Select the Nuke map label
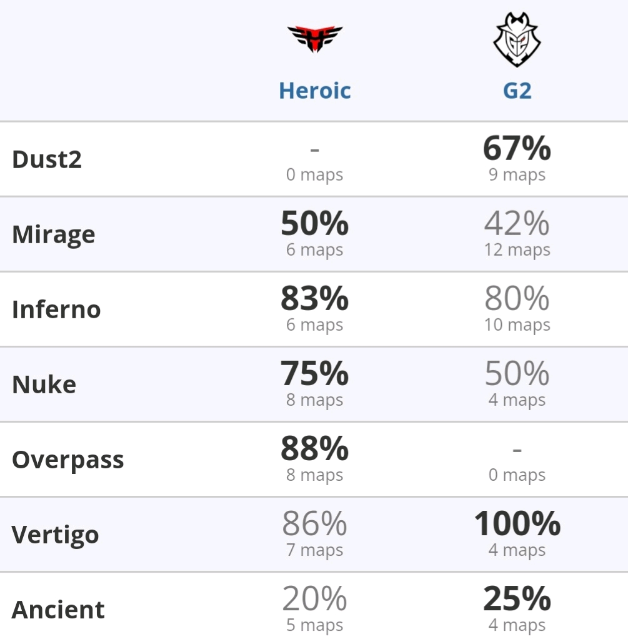This screenshot has height=644, width=628. [44, 385]
